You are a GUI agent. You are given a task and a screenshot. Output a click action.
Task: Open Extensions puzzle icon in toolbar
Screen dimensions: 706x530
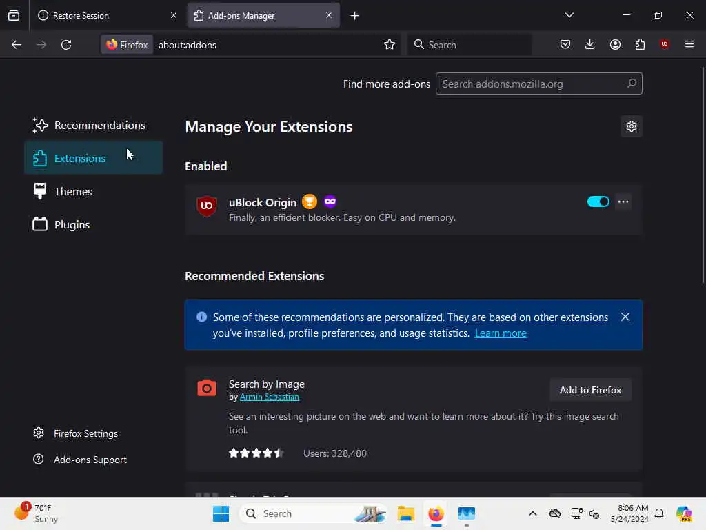coord(640,44)
